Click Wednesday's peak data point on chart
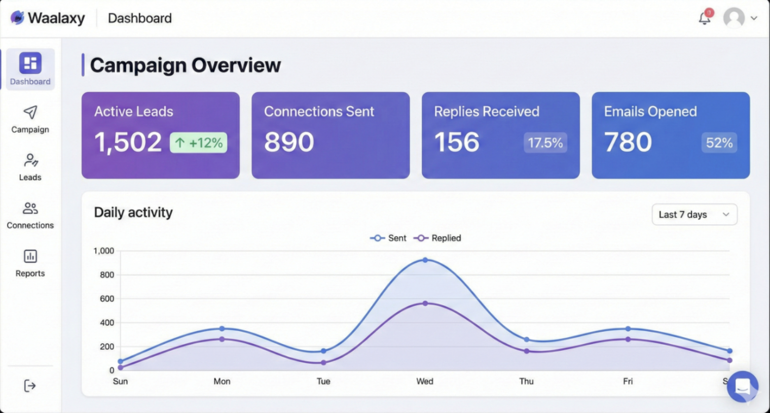 point(425,259)
